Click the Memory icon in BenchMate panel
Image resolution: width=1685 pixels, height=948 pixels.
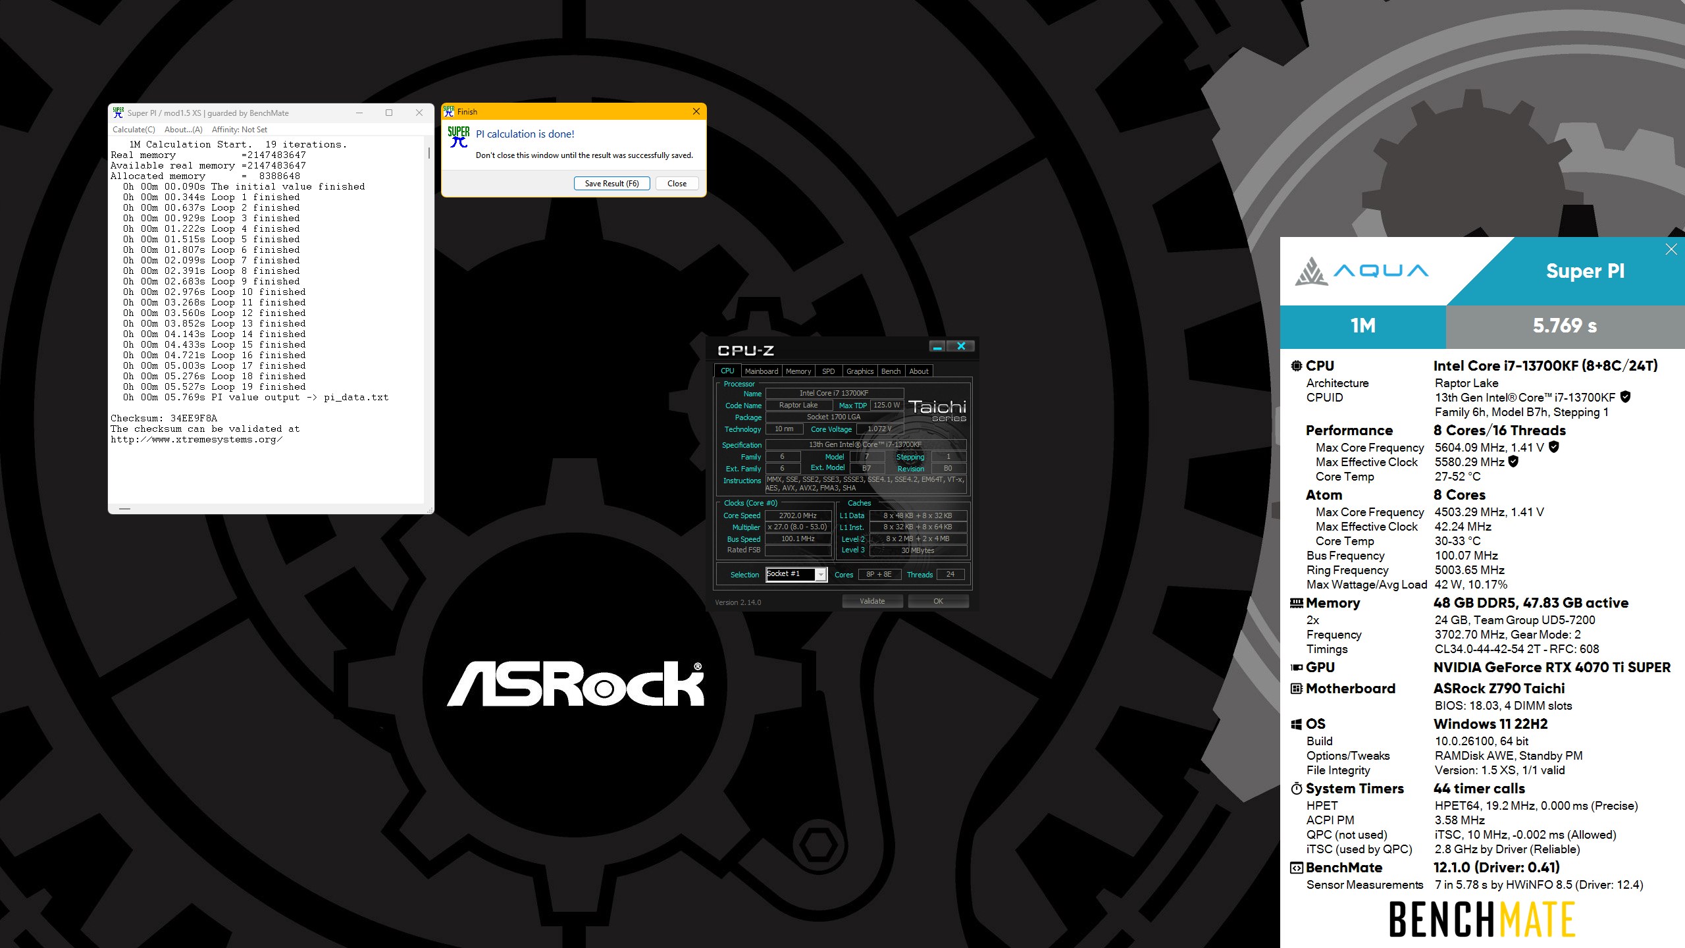(x=1297, y=602)
